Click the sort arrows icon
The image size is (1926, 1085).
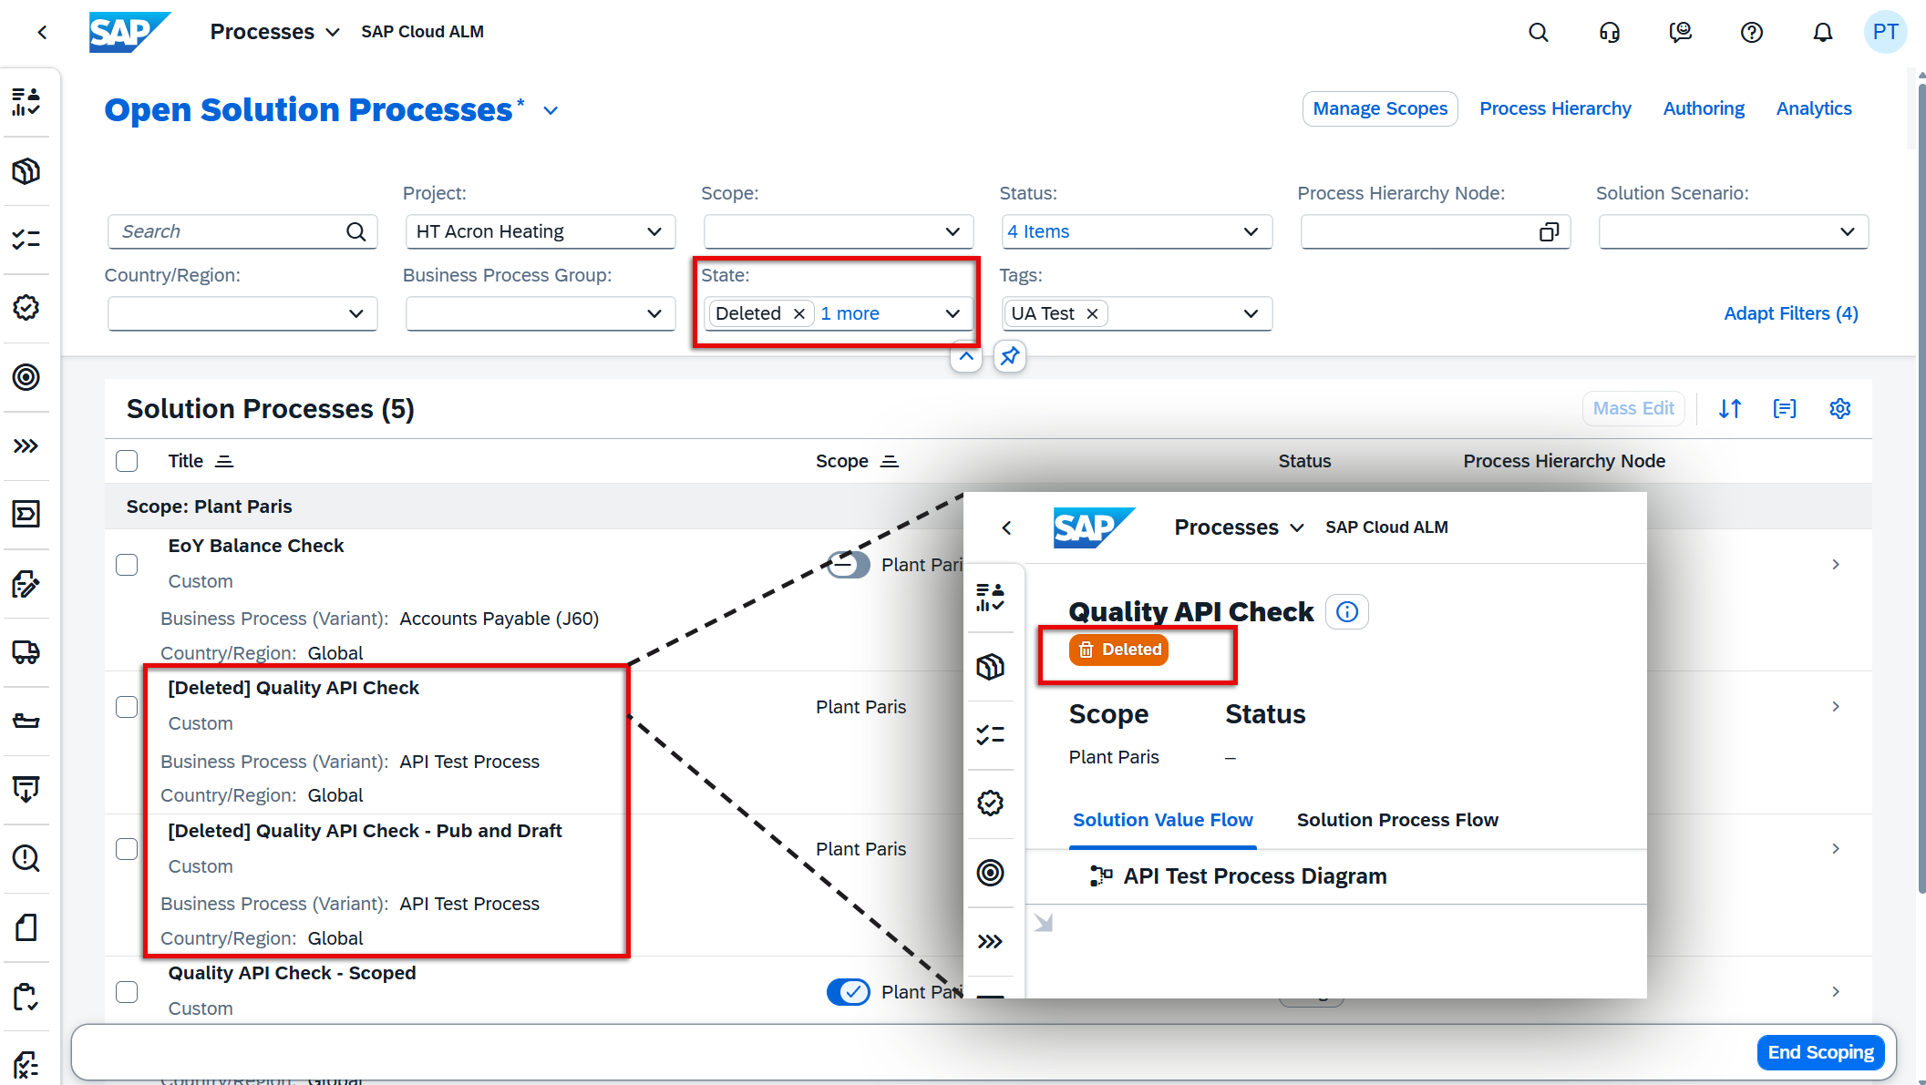click(1729, 408)
